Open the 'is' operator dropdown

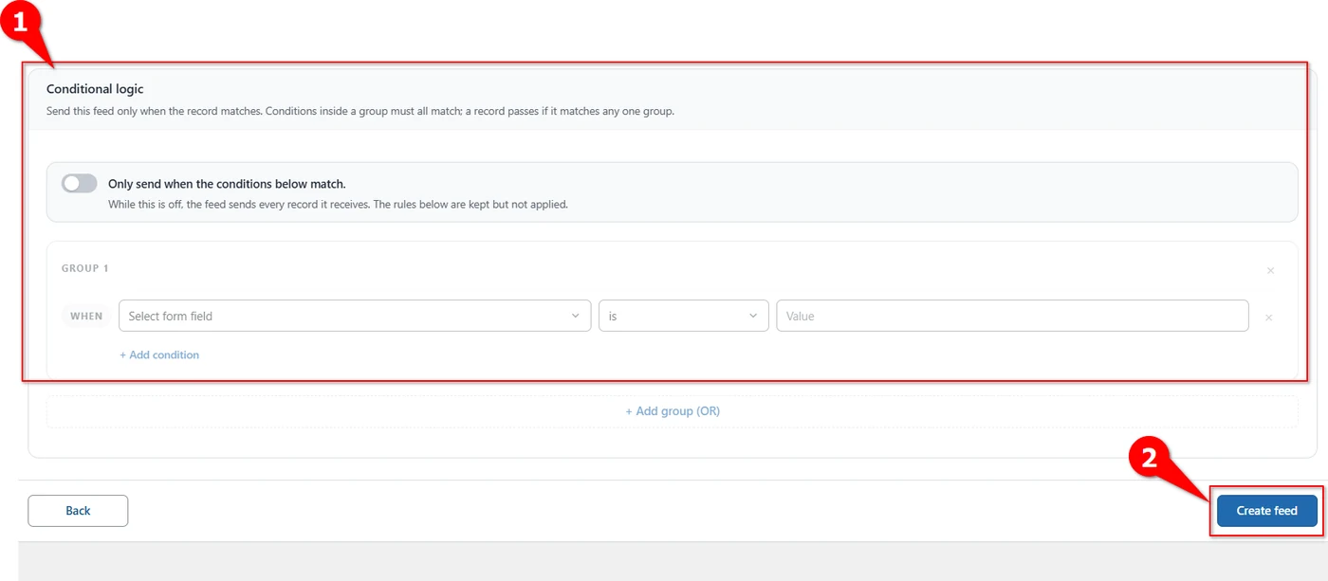click(x=684, y=316)
